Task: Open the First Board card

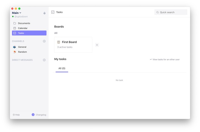Action: [x=73, y=45]
